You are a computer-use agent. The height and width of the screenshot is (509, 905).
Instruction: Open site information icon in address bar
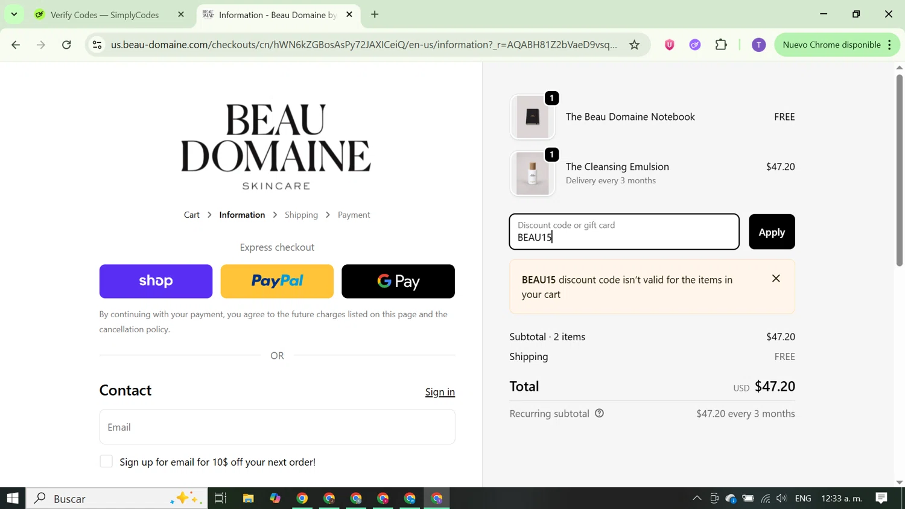[97, 45]
